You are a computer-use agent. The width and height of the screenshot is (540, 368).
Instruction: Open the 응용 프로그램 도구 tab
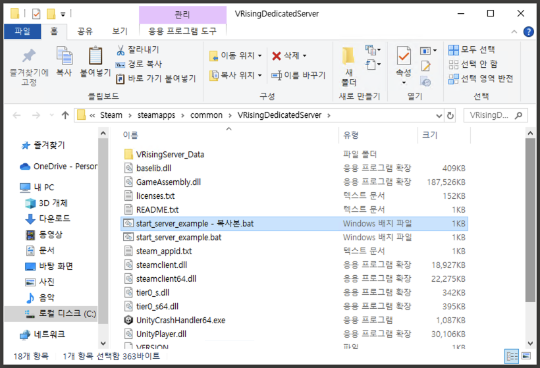[182, 32]
